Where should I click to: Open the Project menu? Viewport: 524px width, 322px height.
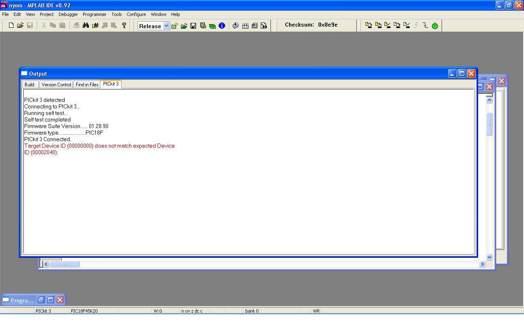point(47,14)
